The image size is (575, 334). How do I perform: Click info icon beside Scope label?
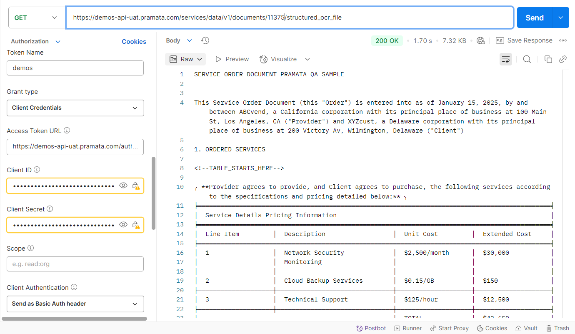click(30, 248)
